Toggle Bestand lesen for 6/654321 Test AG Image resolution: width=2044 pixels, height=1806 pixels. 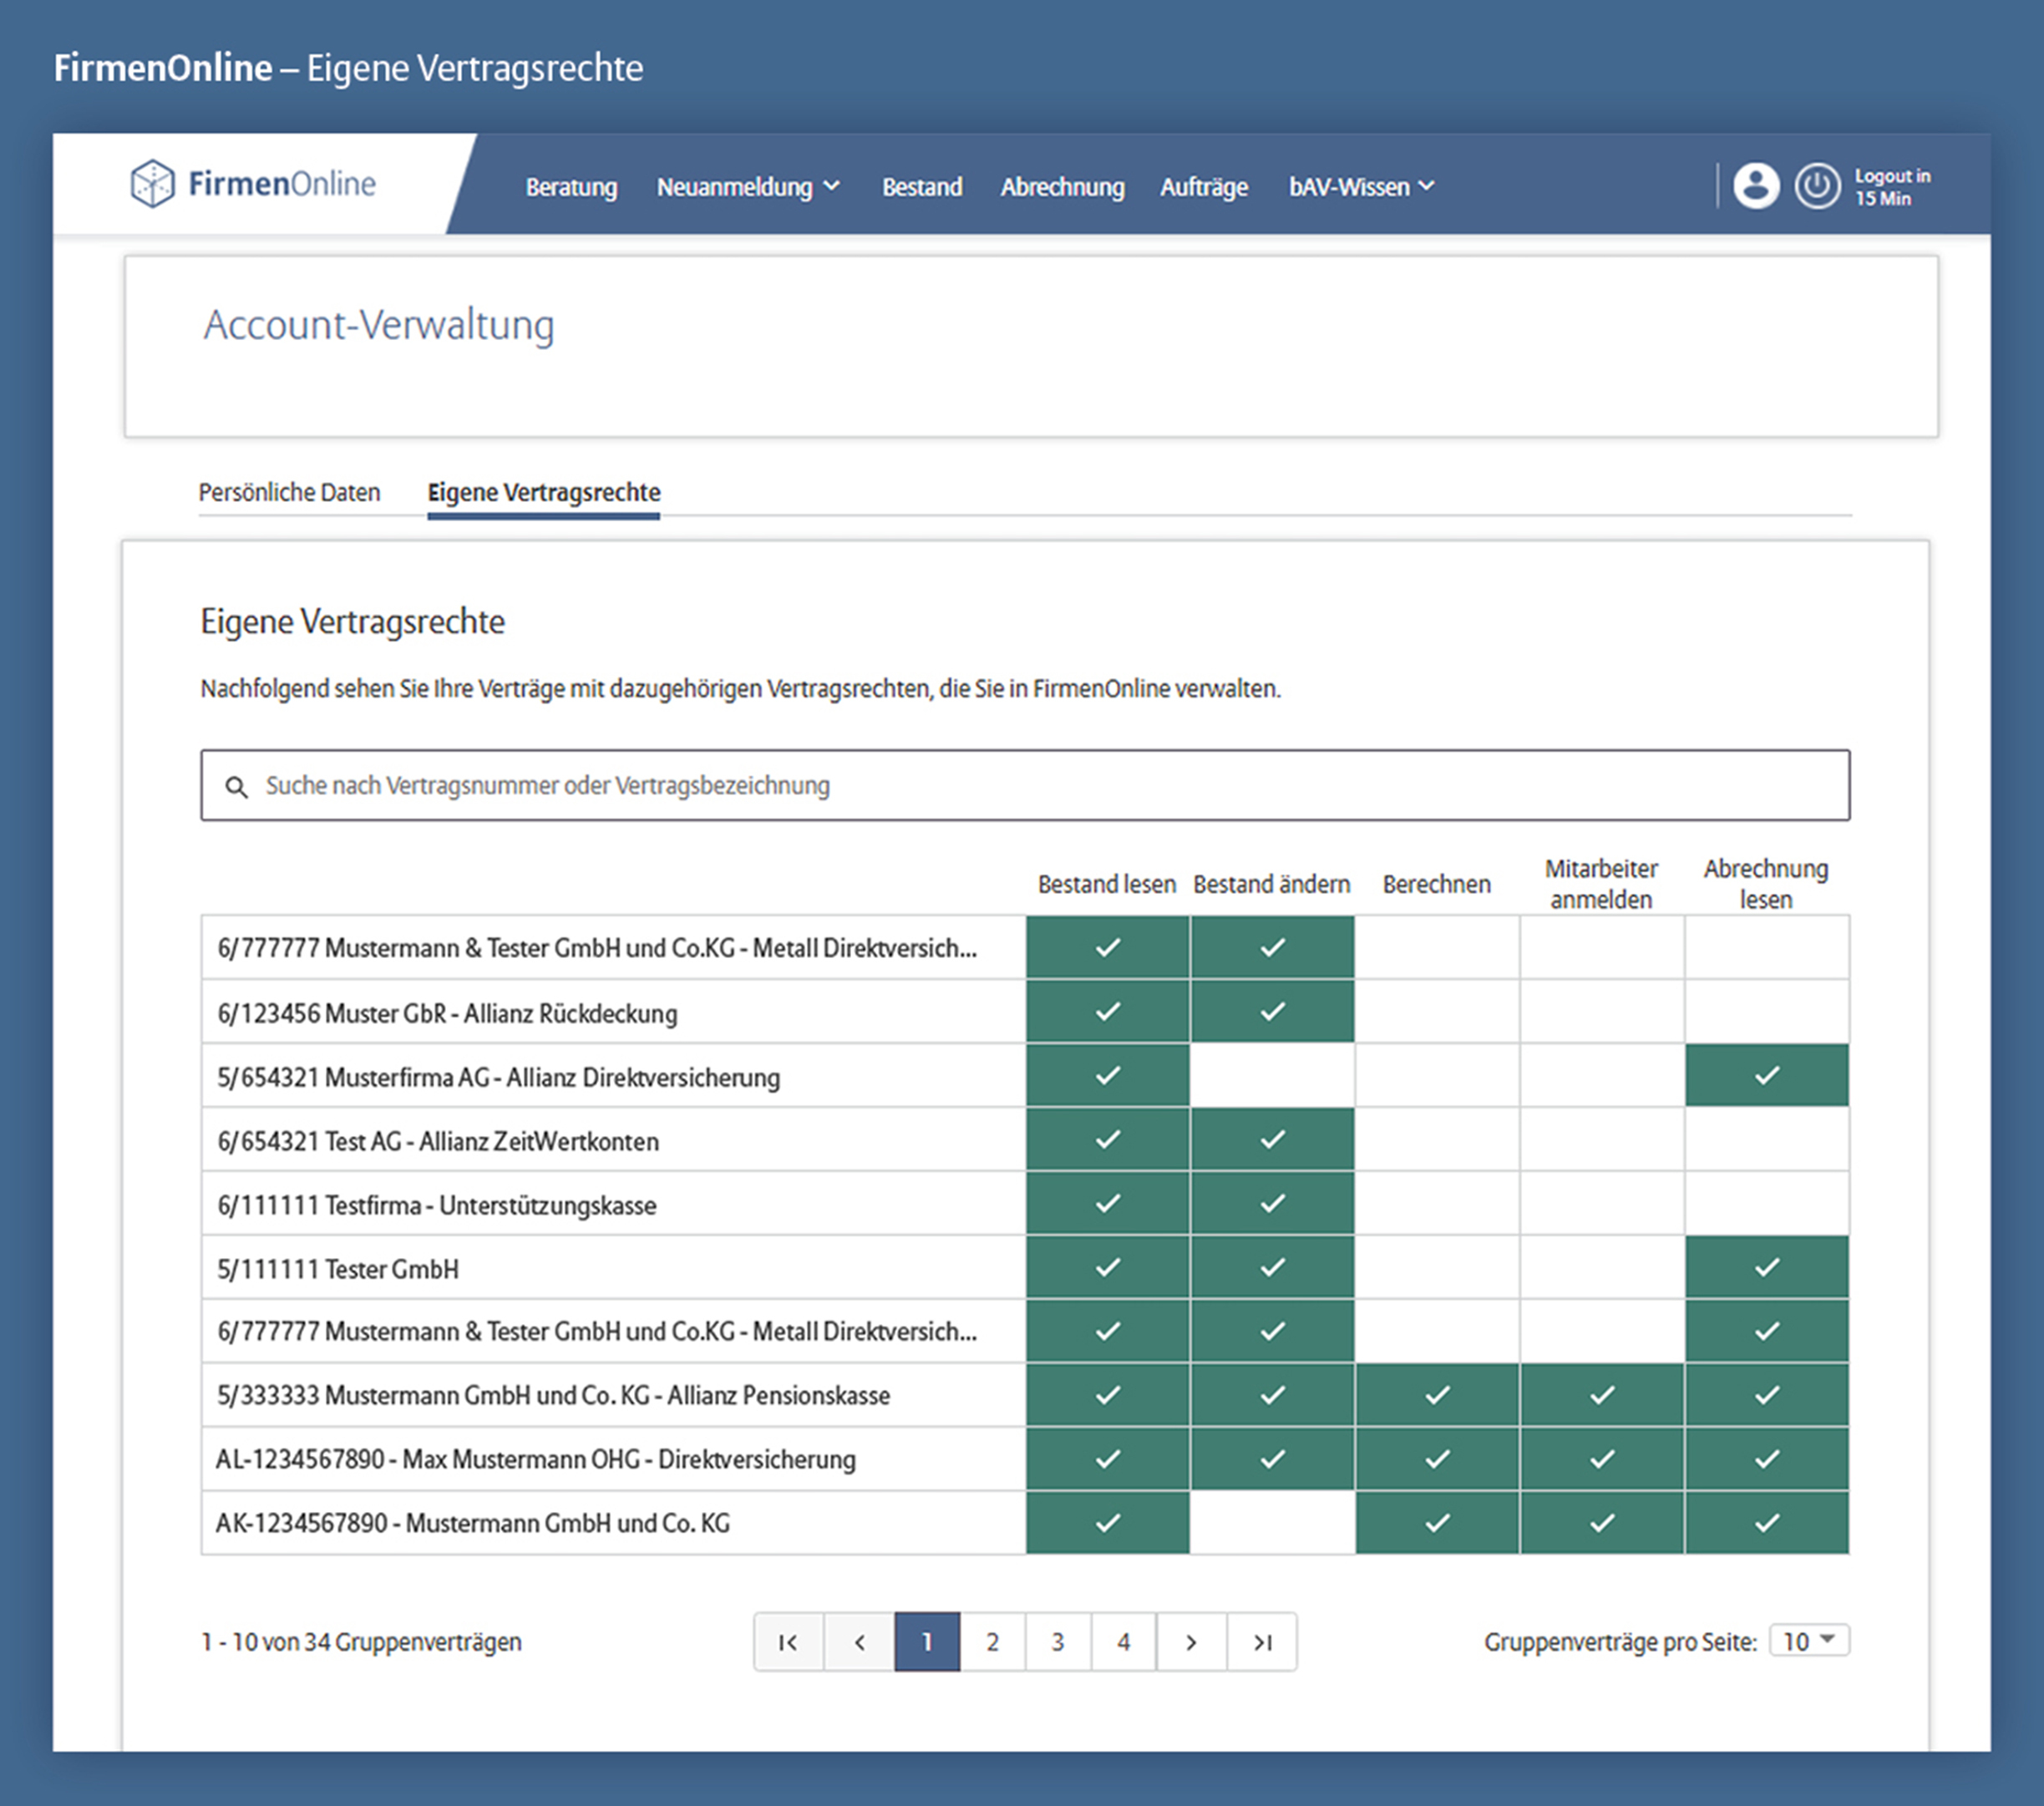1108,1140
